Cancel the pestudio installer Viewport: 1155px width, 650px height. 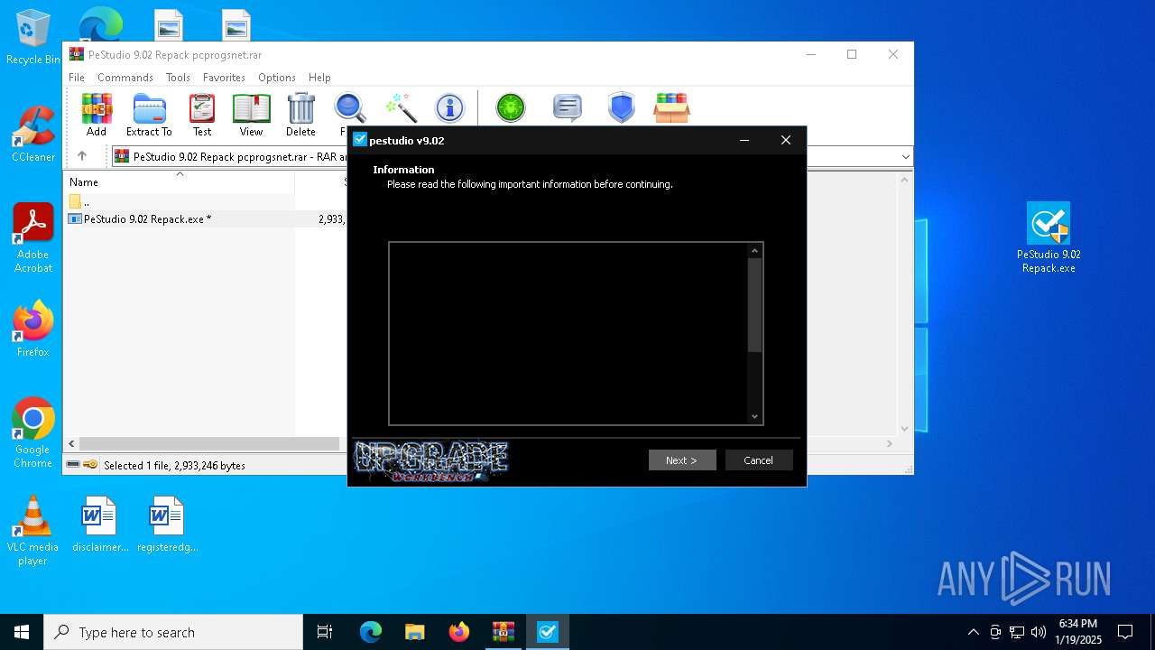[x=759, y=460]
